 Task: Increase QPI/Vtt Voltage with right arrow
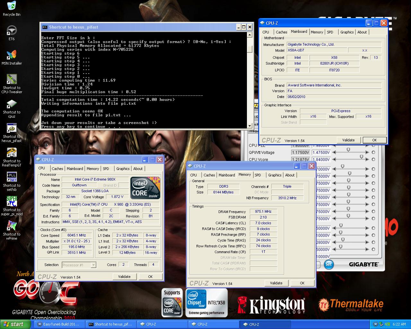pyautogui.click(x=367, y=152)
